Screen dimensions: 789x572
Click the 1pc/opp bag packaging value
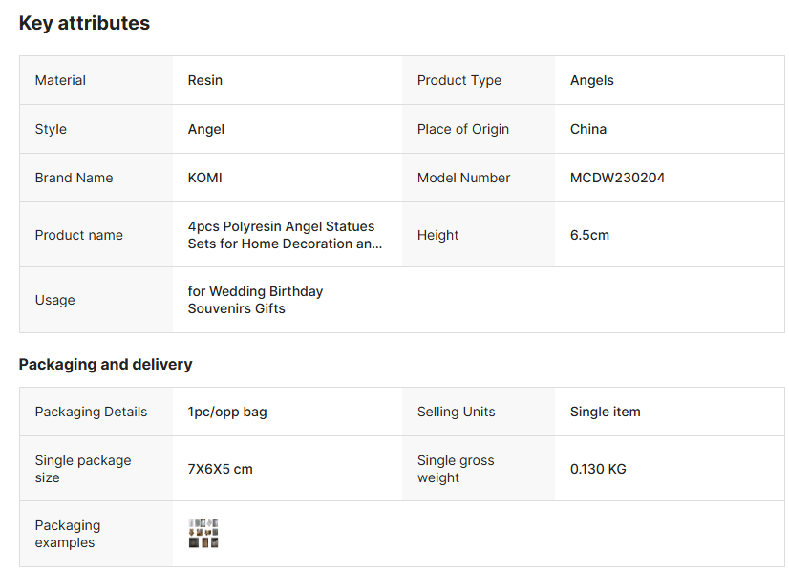pyautogui.click(x=227, y=412)
